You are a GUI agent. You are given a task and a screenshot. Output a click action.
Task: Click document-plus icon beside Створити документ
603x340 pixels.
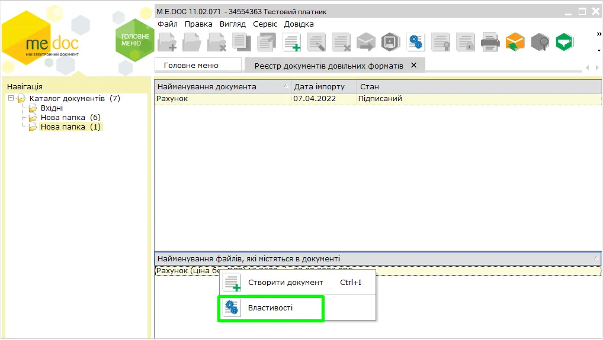(232, 283)
